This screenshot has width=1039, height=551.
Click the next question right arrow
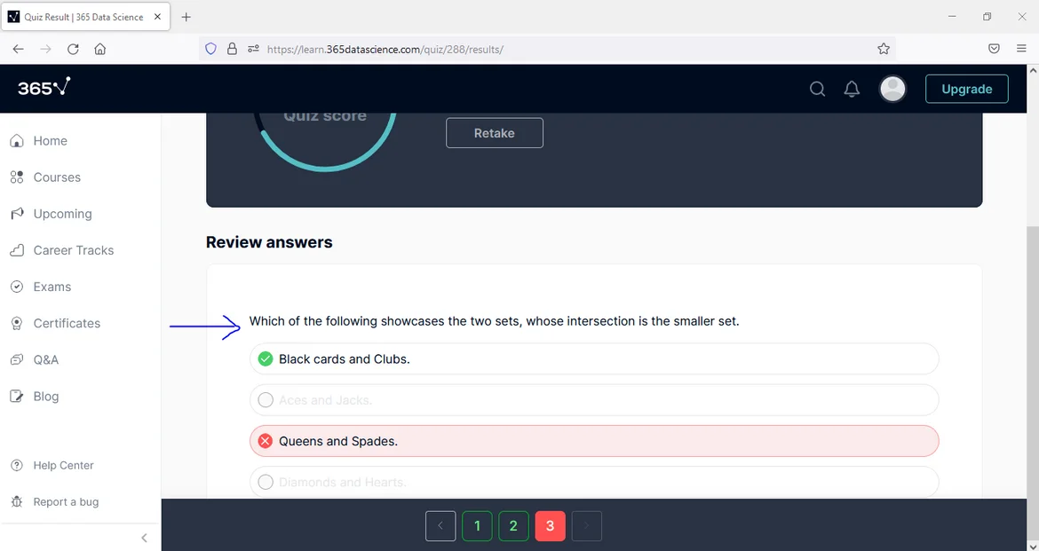[x=586, y=526]
